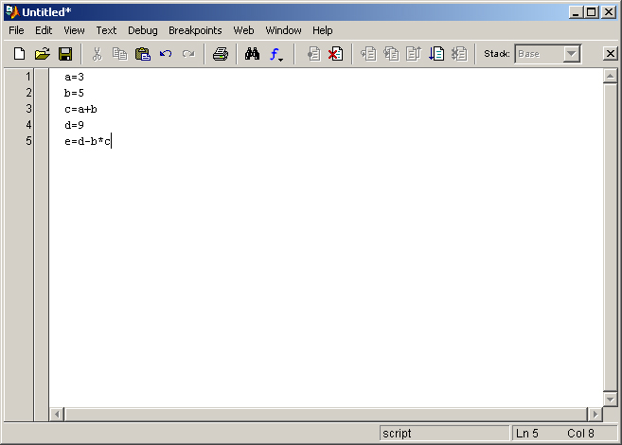622x445 pixels.
Task: Click the code line e=d-b*c
Action: point(88,141)
